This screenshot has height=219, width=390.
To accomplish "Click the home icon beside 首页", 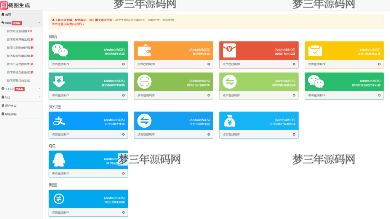I will click(3, 14).
